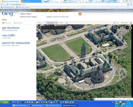
Task: Click the Help link at map bottom
Action: coord(124,99)
